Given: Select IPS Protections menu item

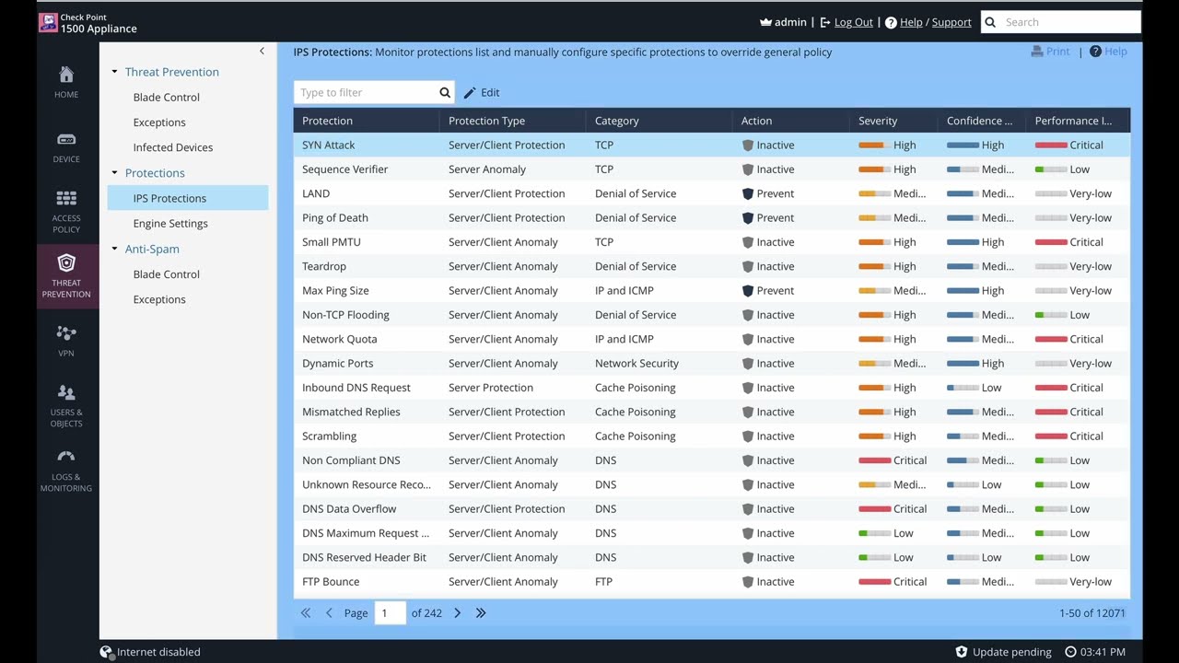Looking at the screenshot, I should pos(188,198).
